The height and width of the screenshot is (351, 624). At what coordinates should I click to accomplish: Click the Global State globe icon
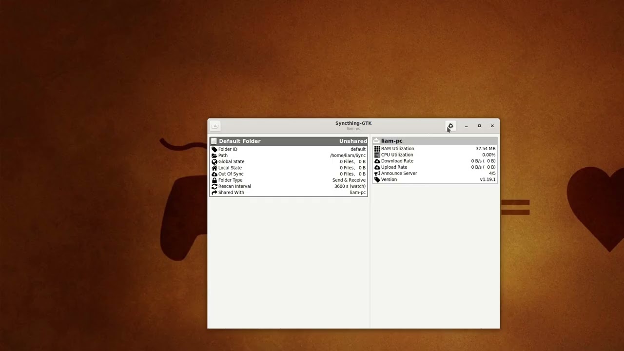tap(214, 161)
